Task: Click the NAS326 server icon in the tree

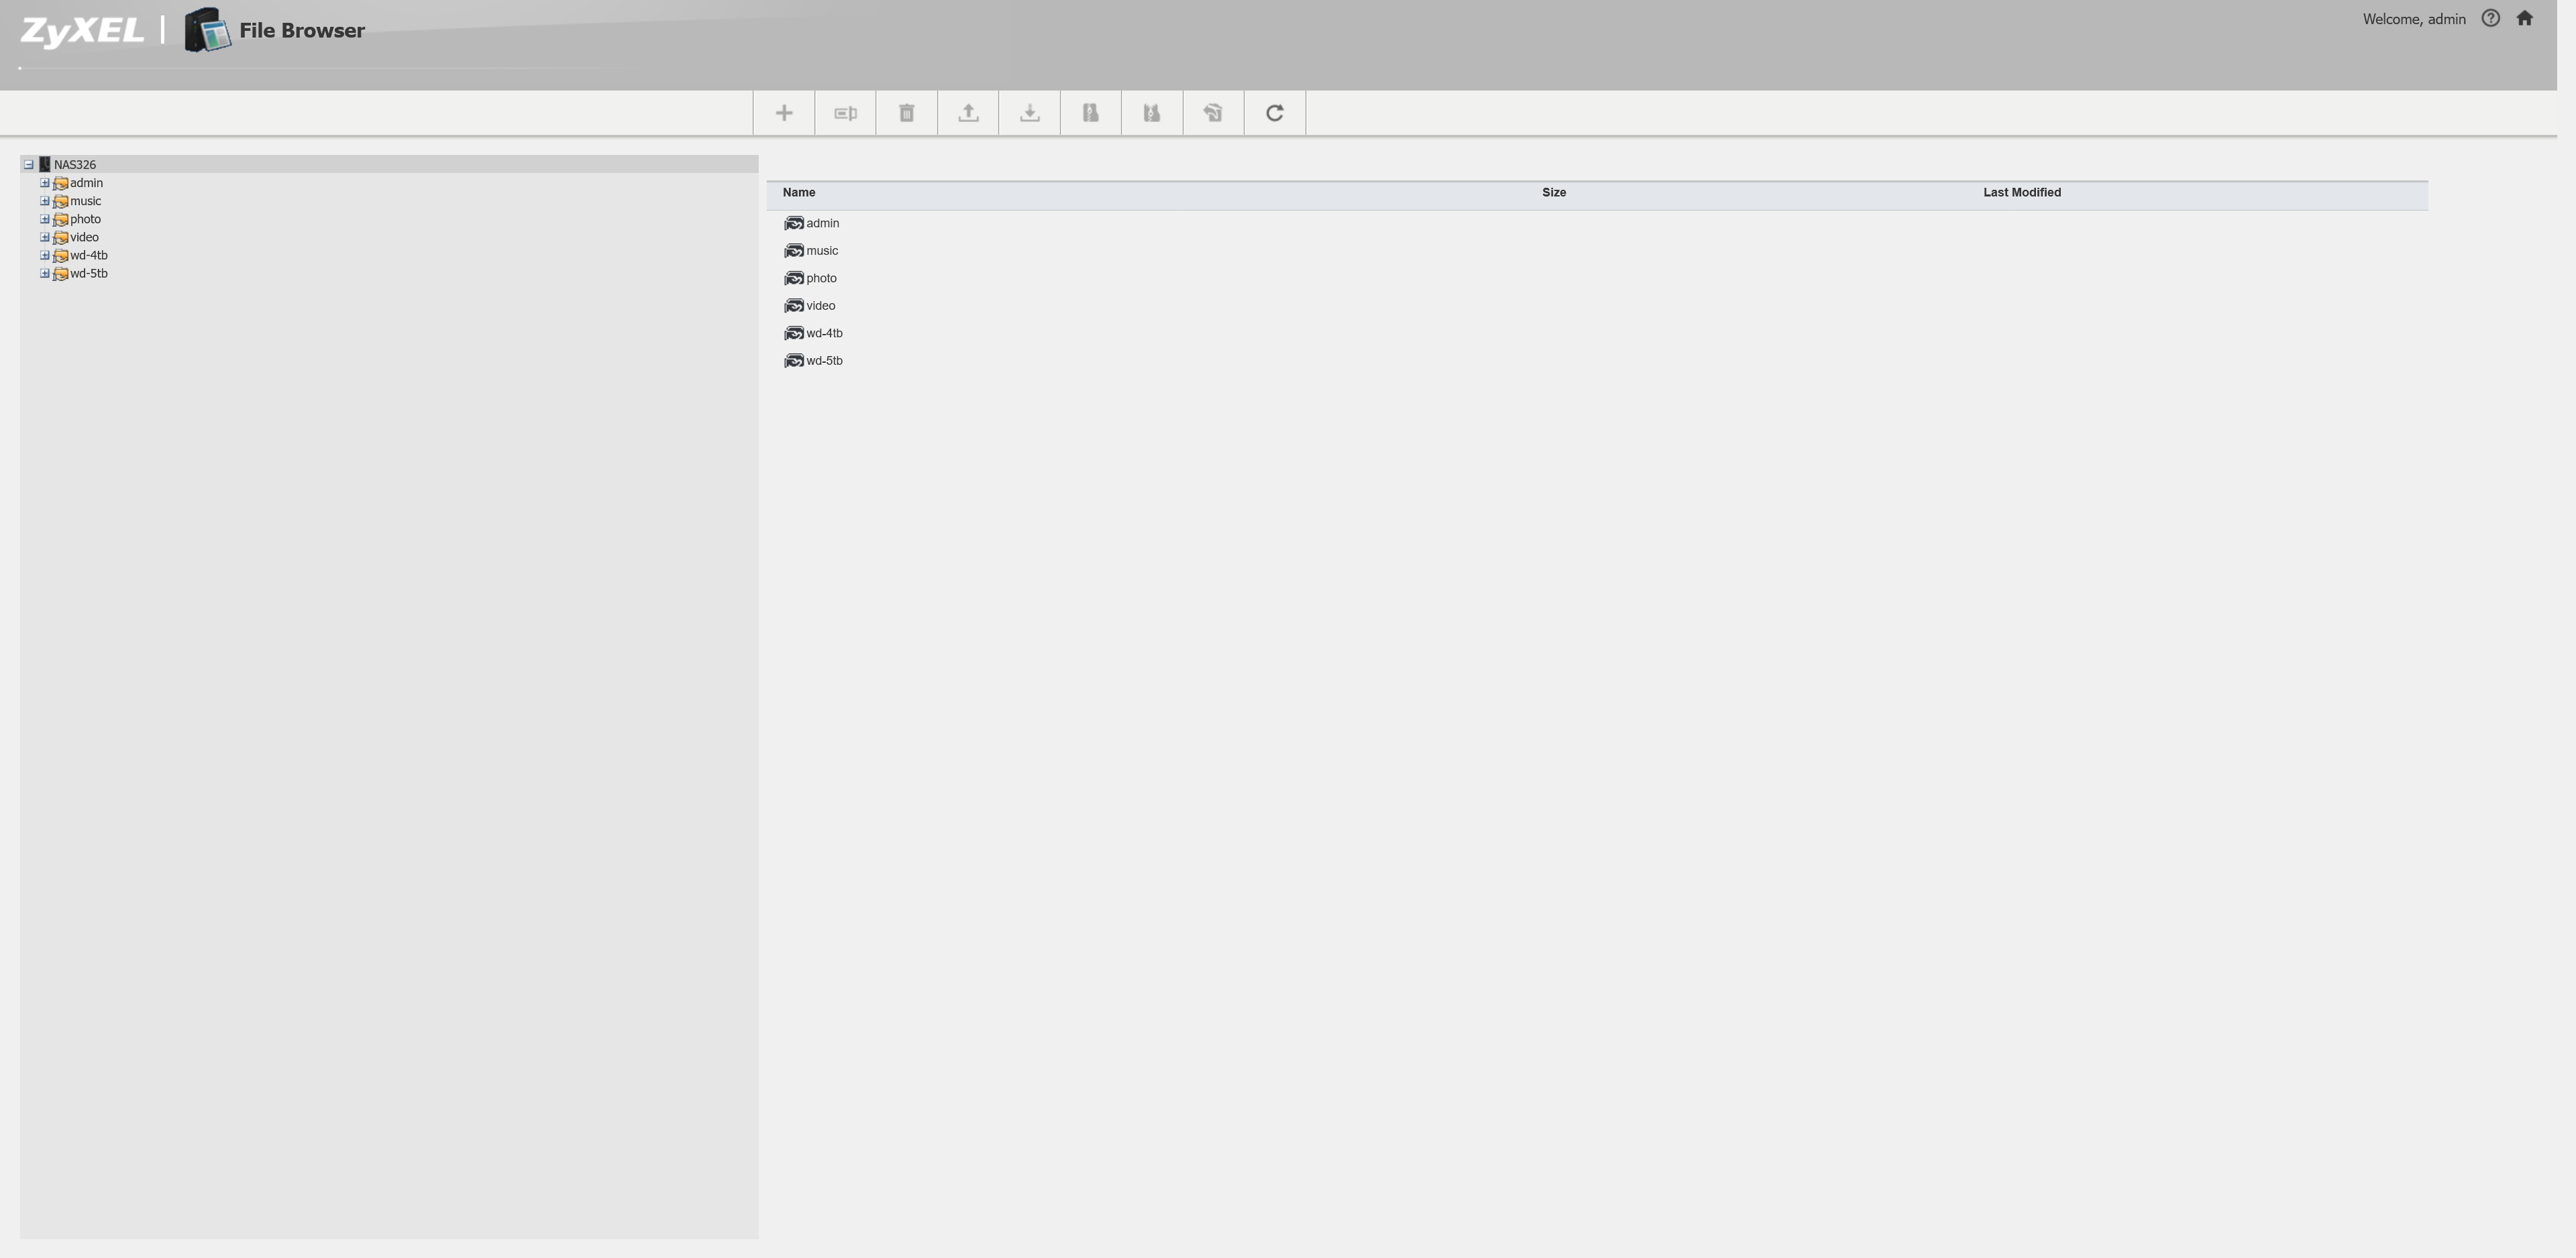Action: pos(45,164)
